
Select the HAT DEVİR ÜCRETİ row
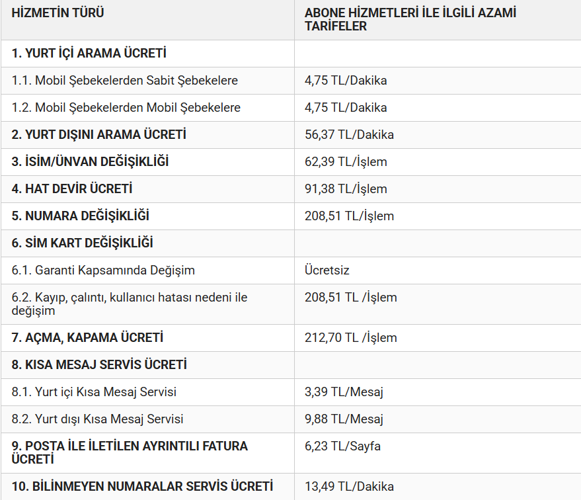click(x=72, y=189)
